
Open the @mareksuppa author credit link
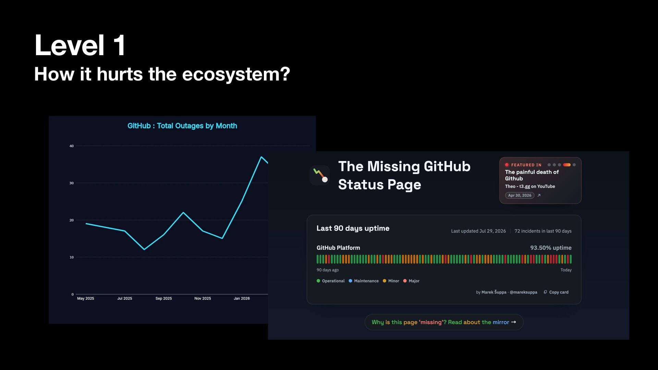click(523, 292)
